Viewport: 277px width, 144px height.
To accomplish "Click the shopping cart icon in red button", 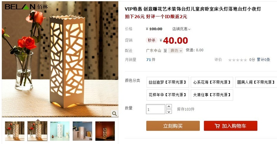I will 217,126.
